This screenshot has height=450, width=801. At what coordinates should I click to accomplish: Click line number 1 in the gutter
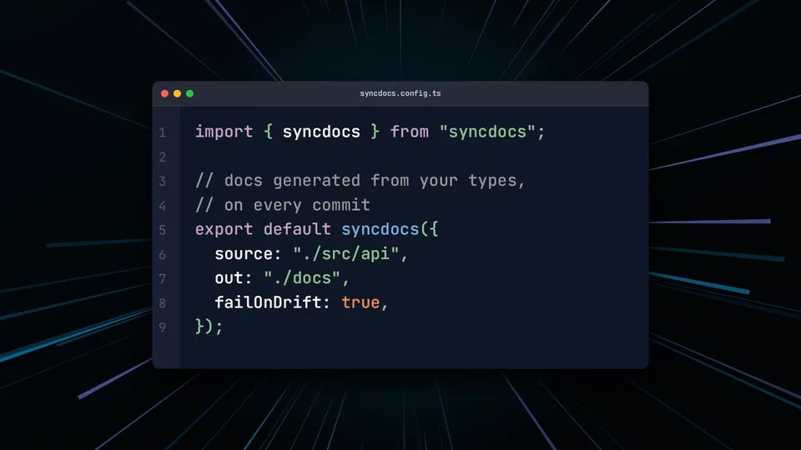pos(163,132)
